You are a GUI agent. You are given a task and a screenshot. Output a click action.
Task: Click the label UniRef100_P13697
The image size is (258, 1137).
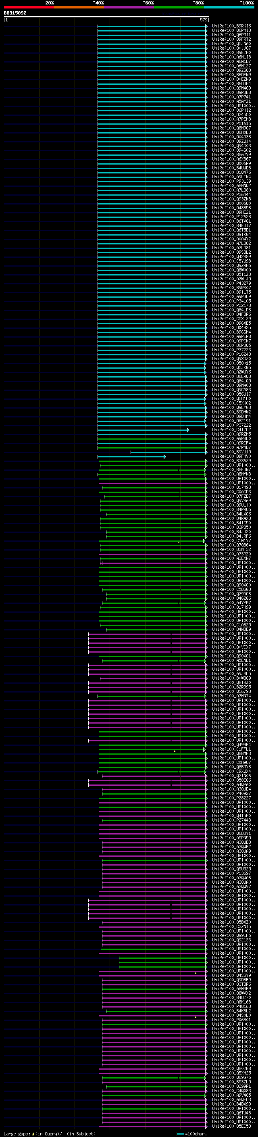[x=231, y=874]
